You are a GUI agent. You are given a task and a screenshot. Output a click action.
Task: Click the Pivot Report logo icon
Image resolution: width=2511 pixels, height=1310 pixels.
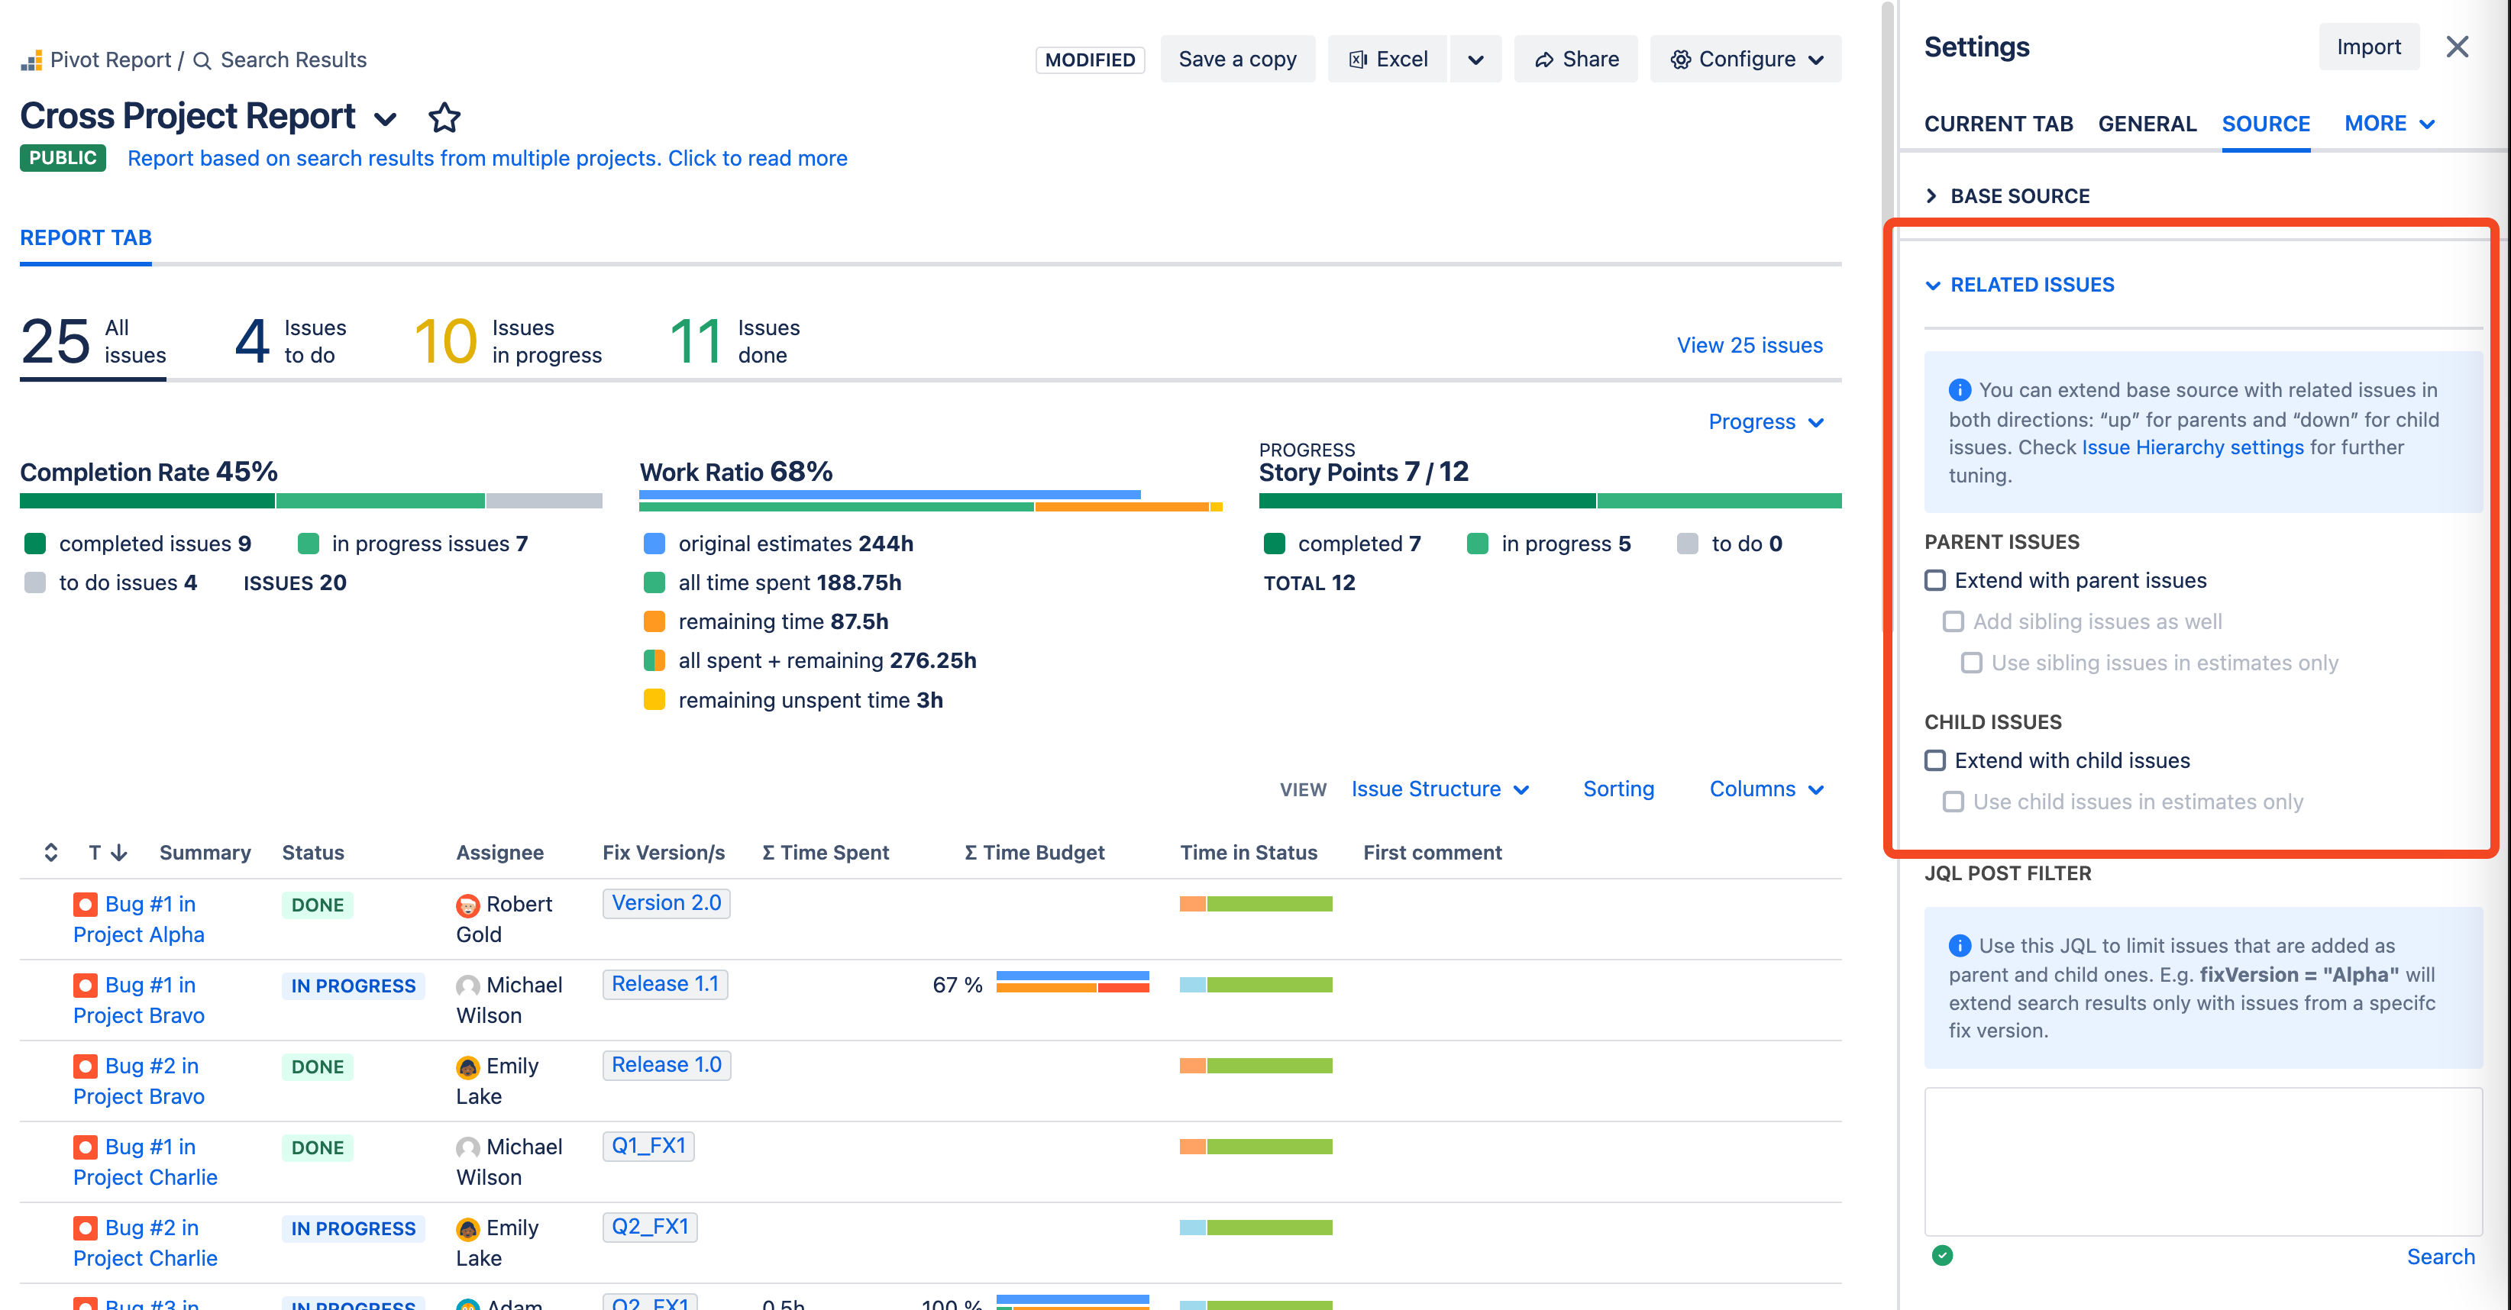[31, 60]
